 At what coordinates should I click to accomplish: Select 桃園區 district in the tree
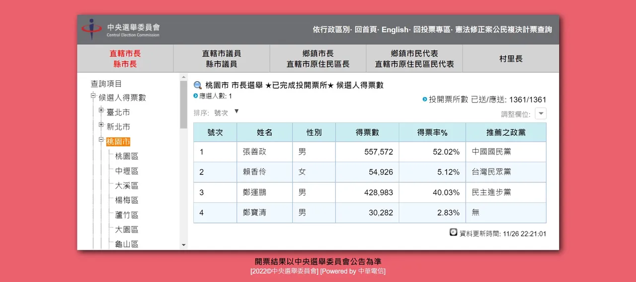pos(127,156)
